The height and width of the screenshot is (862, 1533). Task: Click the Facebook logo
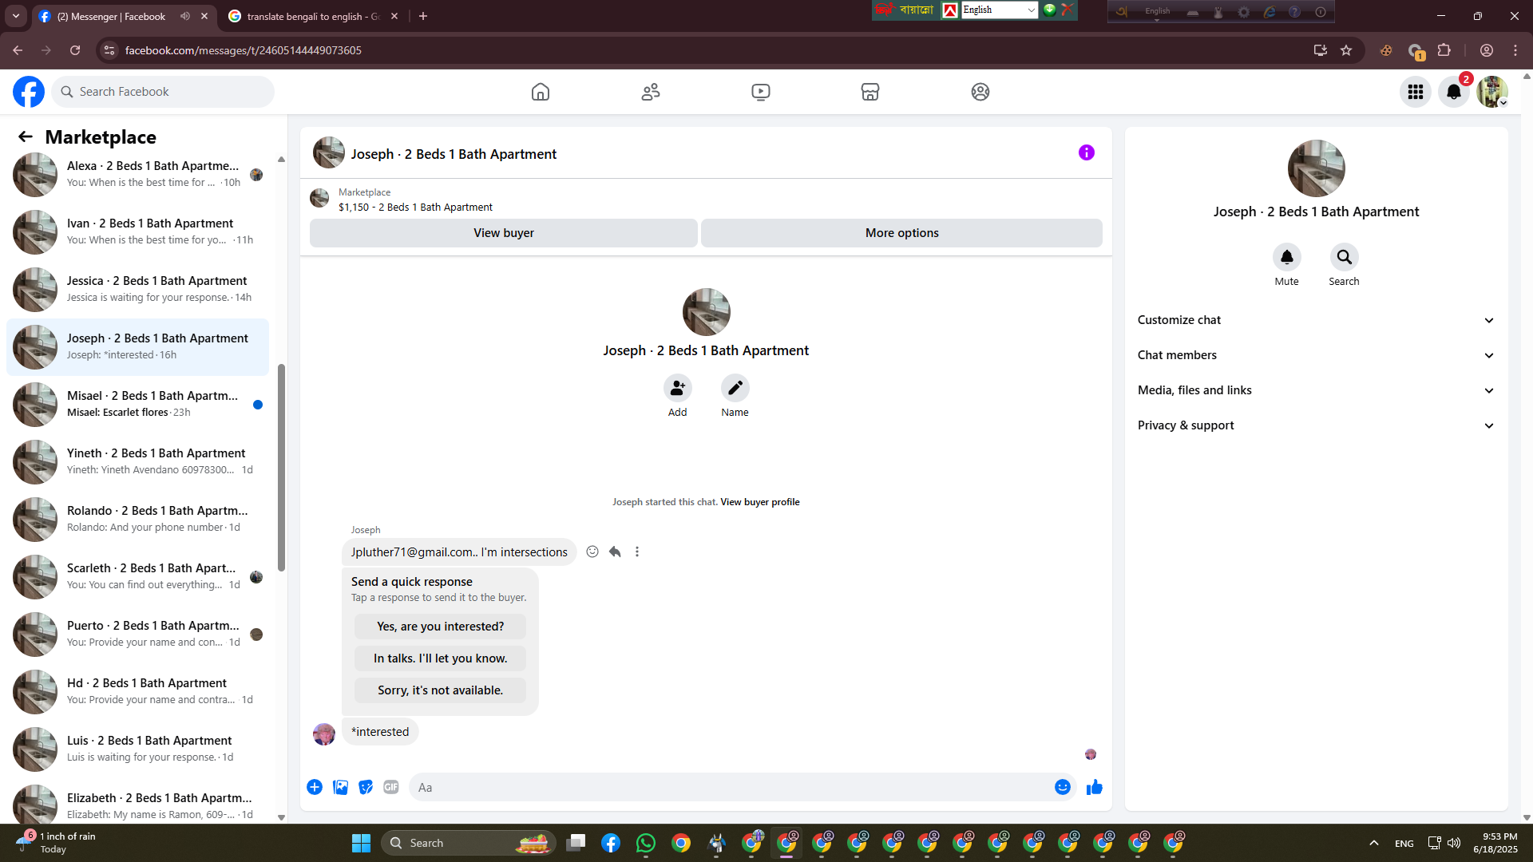(x=29, y=92)
